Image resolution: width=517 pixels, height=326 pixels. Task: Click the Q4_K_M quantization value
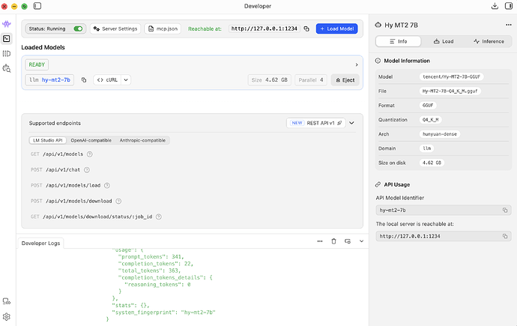431,120
